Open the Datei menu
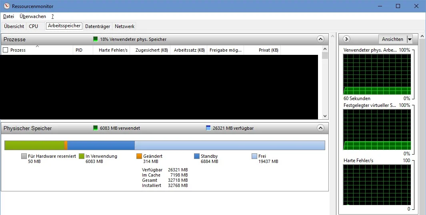426x215 pixels. click(8, 16)
